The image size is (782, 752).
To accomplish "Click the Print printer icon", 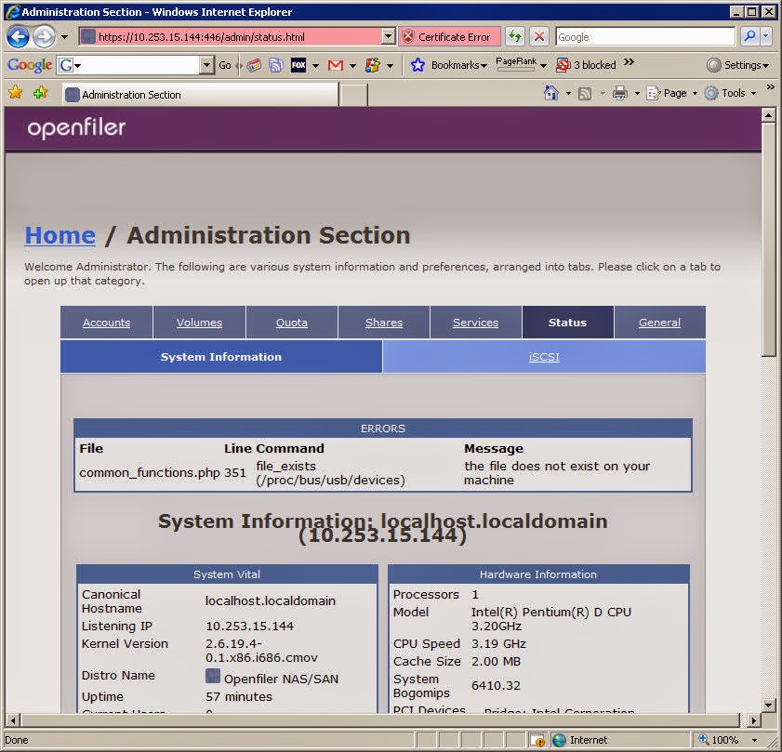I will (620, 93).
